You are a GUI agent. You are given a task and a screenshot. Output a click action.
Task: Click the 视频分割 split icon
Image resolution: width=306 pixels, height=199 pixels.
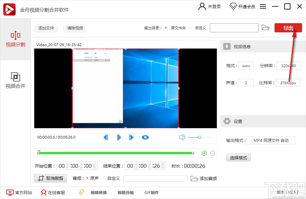[x=15, y=35]
